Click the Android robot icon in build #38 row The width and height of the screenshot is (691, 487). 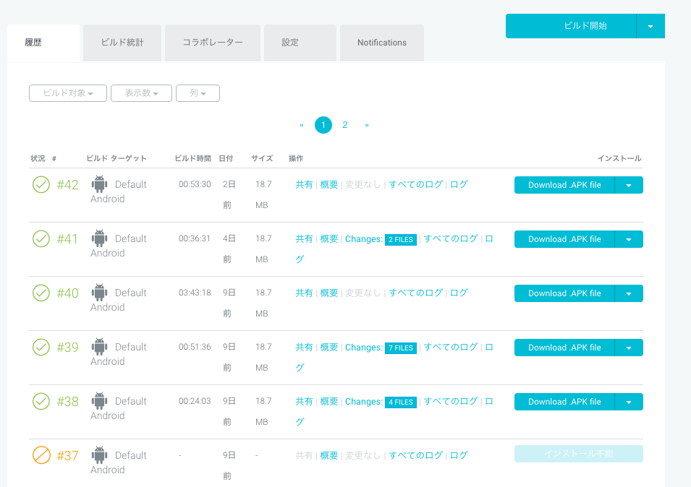coord(100,400)
